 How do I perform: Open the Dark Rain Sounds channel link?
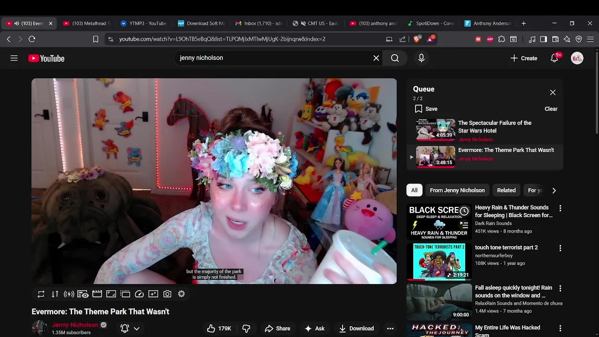coord(493,223)
